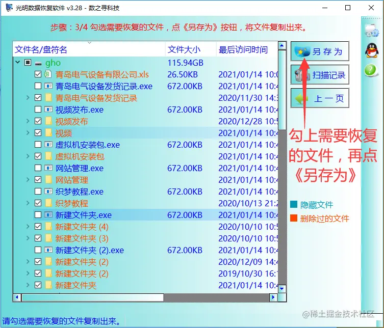Image resolution: width=384 pixels, height=328 pixels.
Task: Click the 115.94GB size of gho
Action: [186, 63]
